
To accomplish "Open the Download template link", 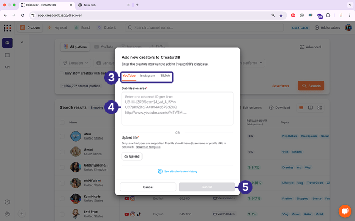I will [148, 147].
